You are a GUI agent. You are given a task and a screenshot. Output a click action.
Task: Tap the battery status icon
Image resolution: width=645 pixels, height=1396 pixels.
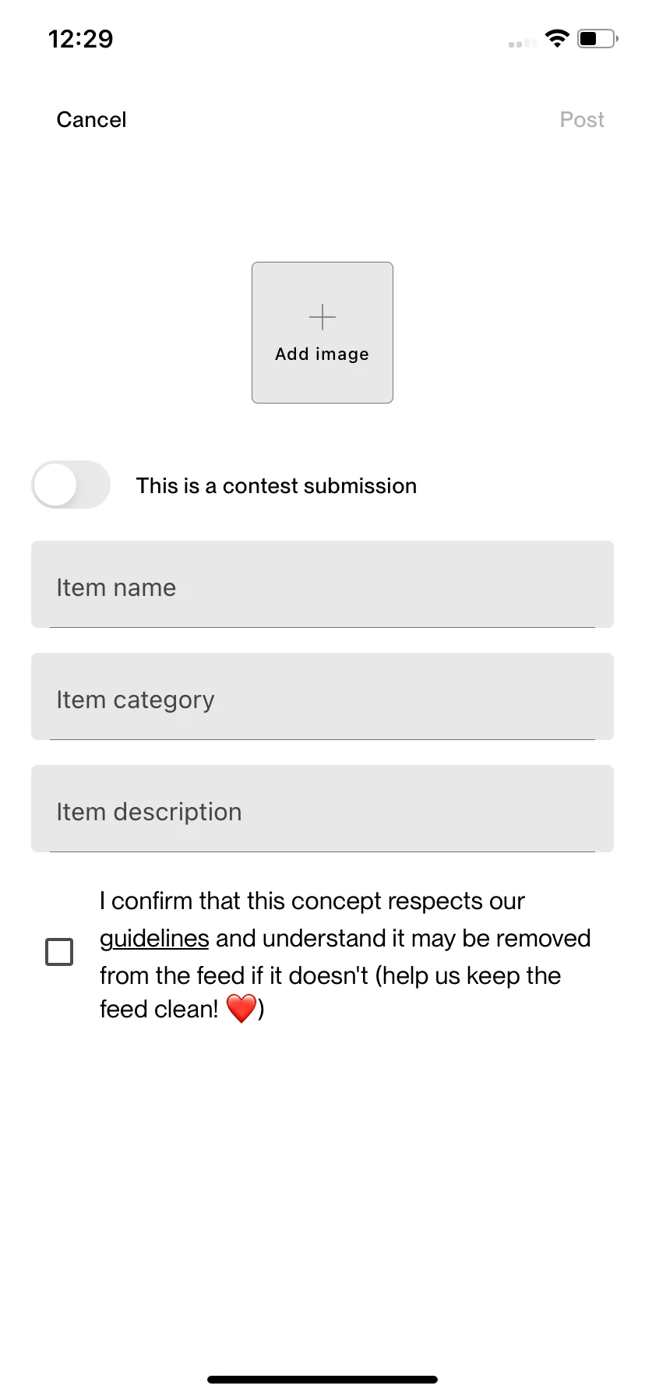(x=597, y=38)
